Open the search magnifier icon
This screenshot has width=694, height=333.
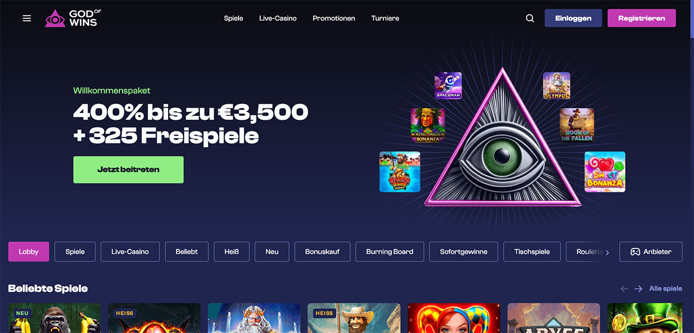coord(530,18)
